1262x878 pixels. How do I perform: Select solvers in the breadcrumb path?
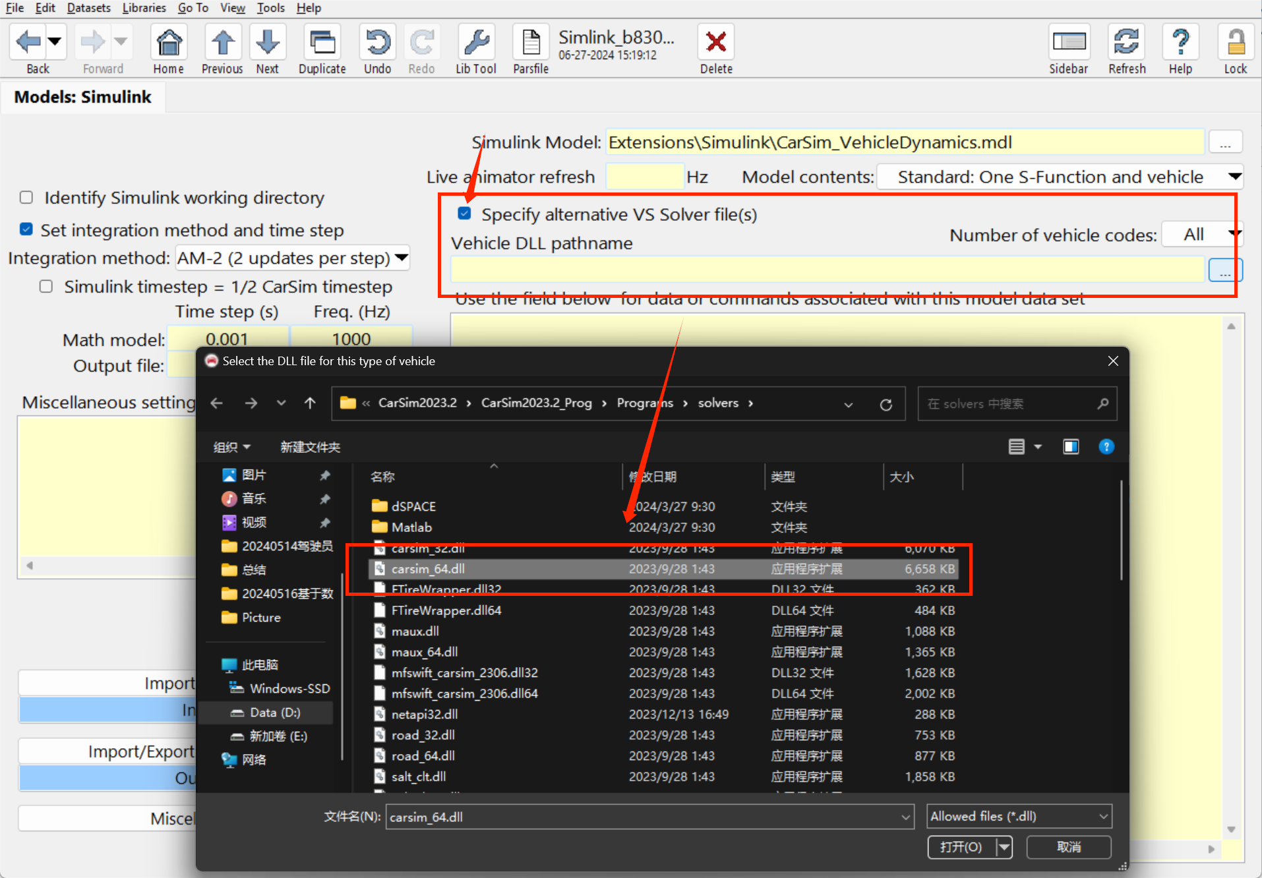[x=718, y=403]
